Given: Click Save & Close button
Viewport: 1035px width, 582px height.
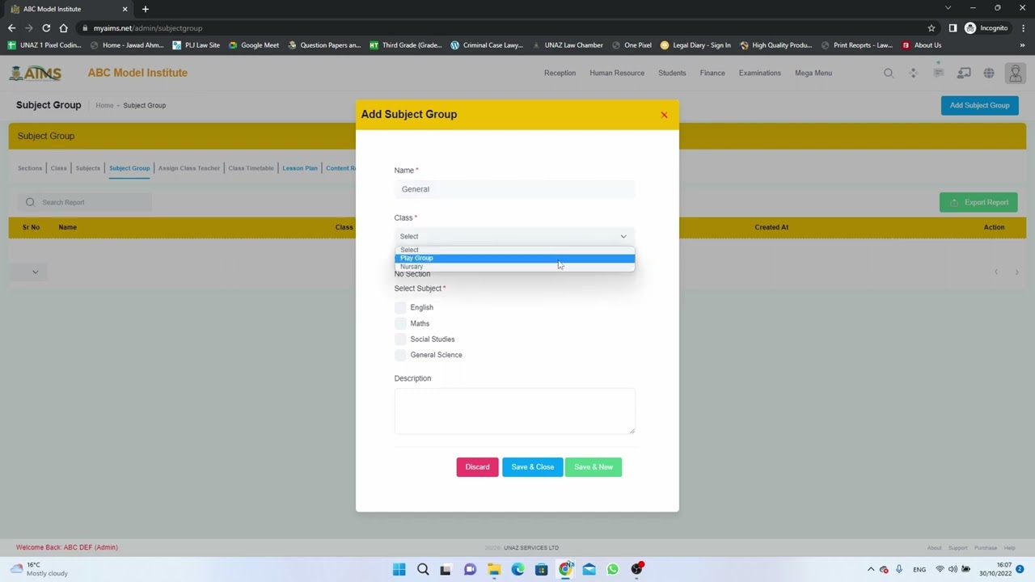Looking at the screenshot, I should [x=532, y=467].
